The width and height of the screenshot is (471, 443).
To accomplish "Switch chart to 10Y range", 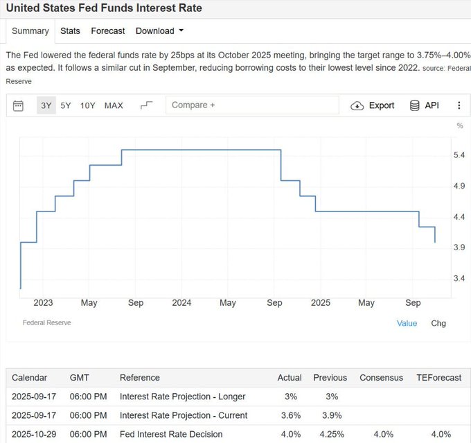I will [88, 105].
